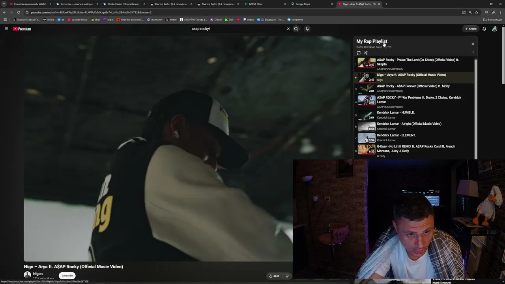Open youtube Music bookmark
This screenshot has width=505, height=284.
[x=77, y=20]
